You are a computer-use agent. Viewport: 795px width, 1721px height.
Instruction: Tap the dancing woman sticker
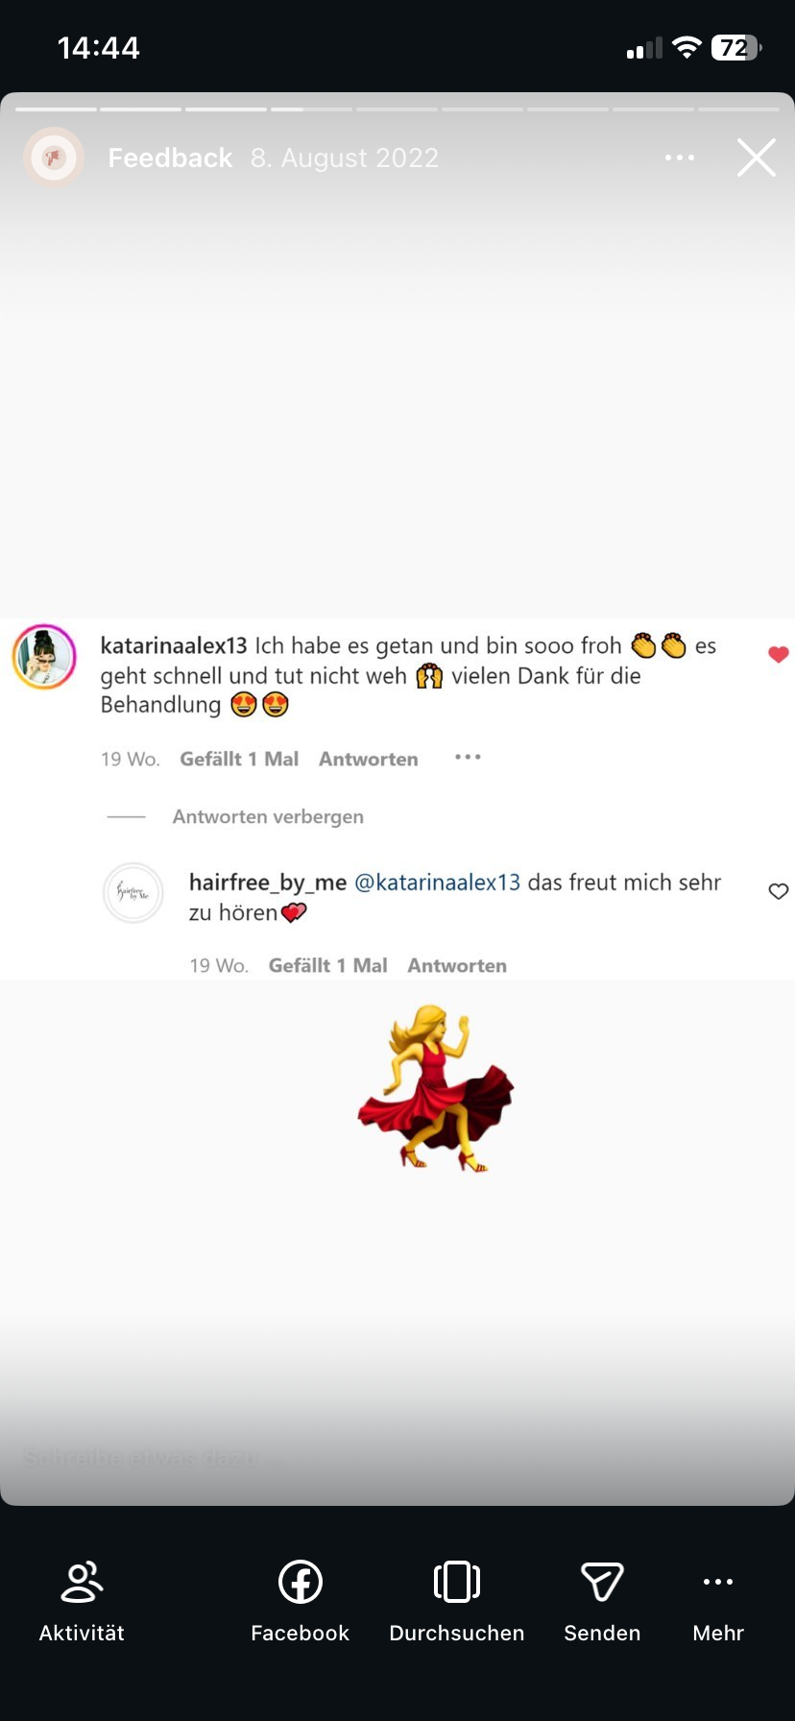437,1088
